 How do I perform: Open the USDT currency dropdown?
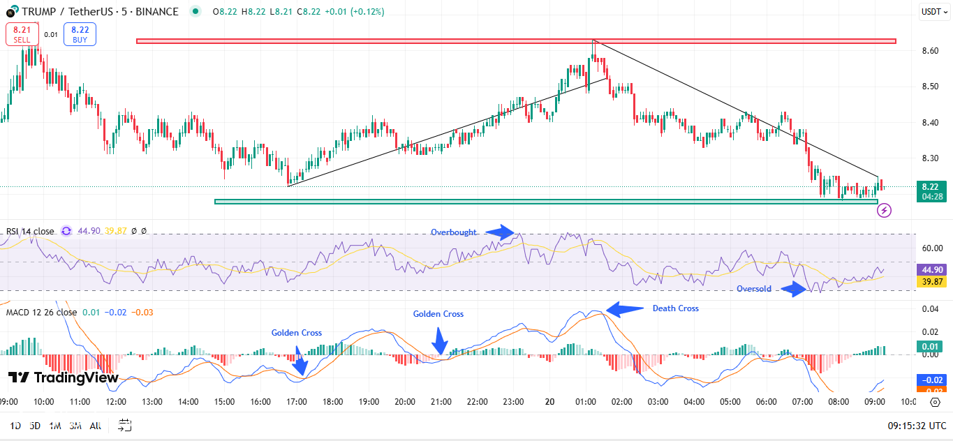(x=934, y=11)
